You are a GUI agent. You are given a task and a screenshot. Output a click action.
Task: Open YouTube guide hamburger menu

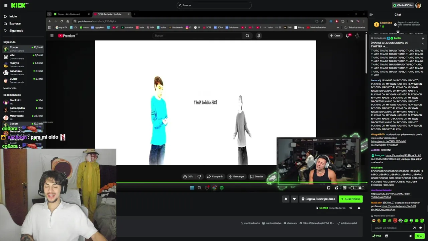(52, 35)
